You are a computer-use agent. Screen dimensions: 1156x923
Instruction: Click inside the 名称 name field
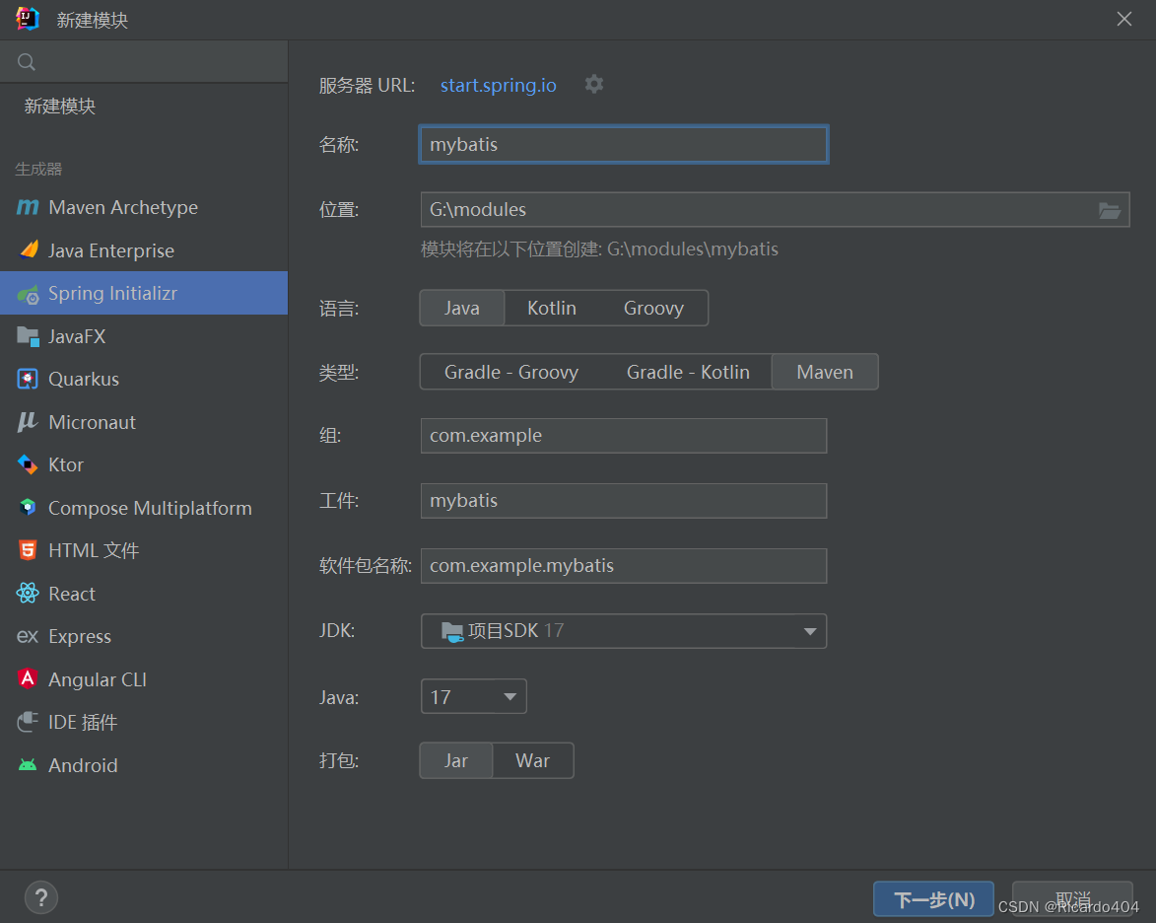623,144
